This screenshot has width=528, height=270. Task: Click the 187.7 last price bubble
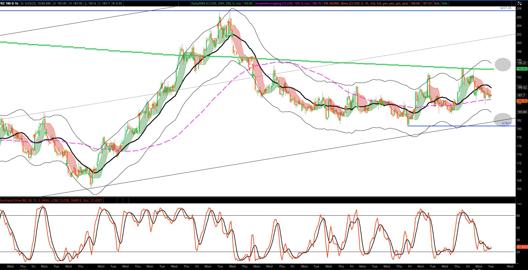click(521, 95)
